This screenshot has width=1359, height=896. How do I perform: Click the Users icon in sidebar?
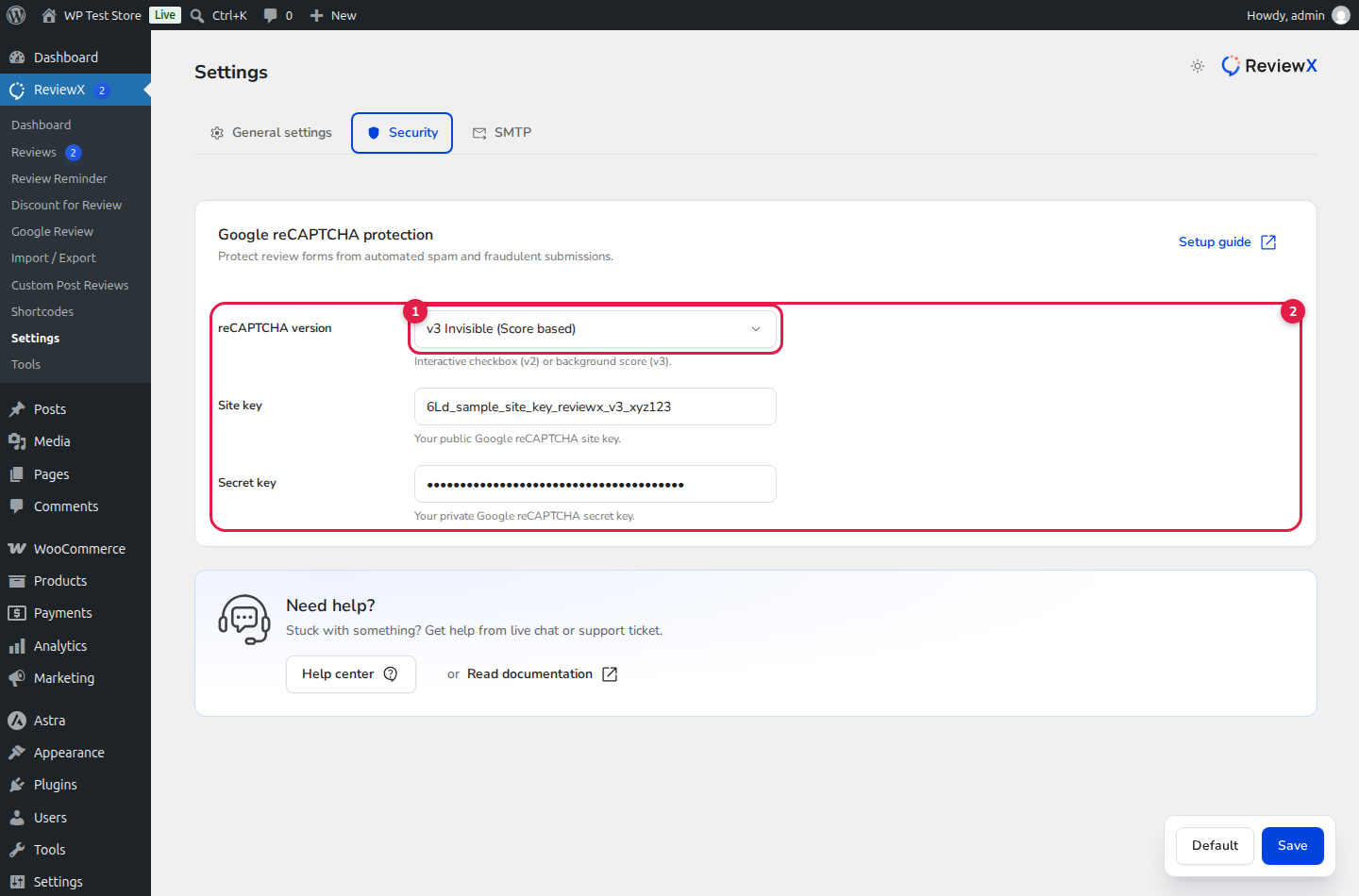coord(17,818)
